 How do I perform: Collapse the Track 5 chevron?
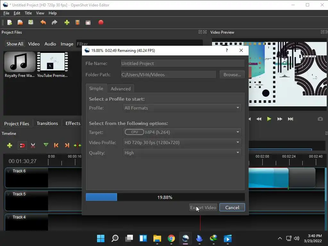(9, 194)
